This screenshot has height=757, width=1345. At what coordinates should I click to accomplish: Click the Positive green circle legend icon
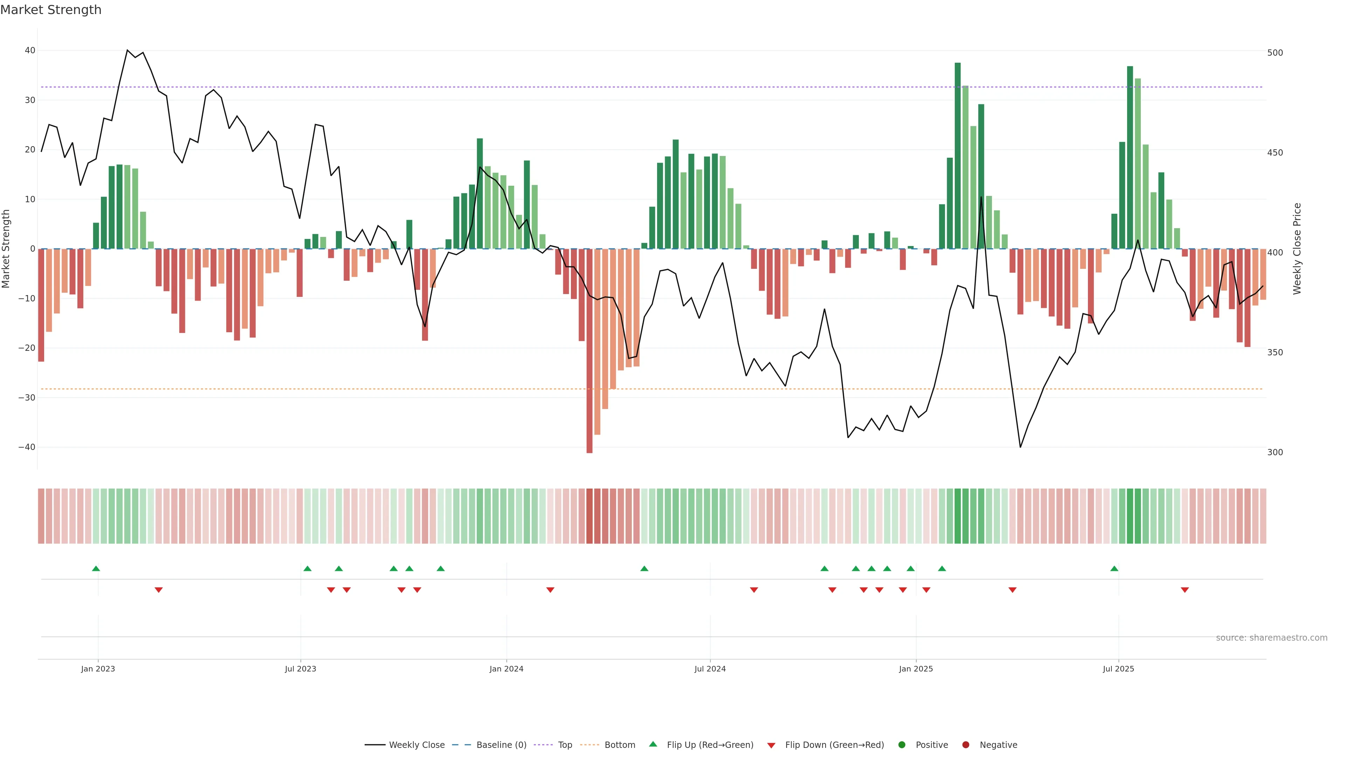point(902,744)
